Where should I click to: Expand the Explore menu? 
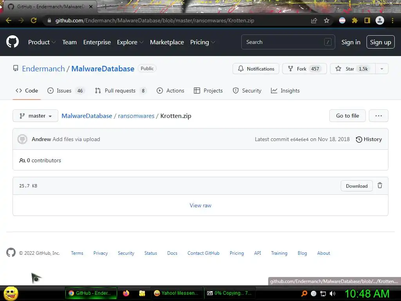tap(130, 42)
